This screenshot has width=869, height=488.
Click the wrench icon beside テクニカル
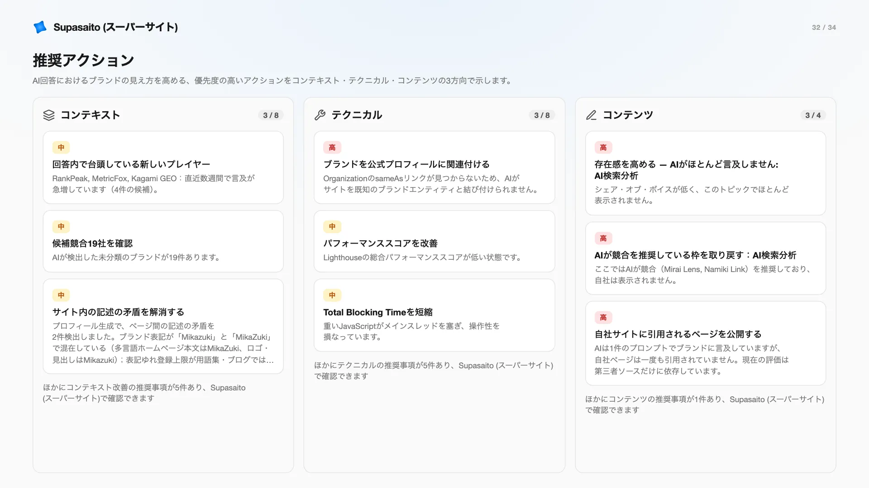point(320,115)
